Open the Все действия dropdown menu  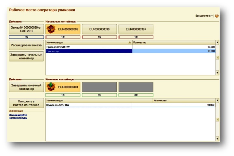(x=204, y=16)
